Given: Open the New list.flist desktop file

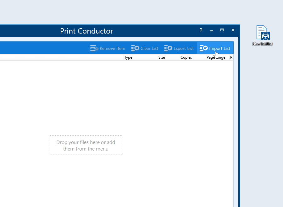Looking at the screenshot, I should pyautogui.click(x=262, y=33).
